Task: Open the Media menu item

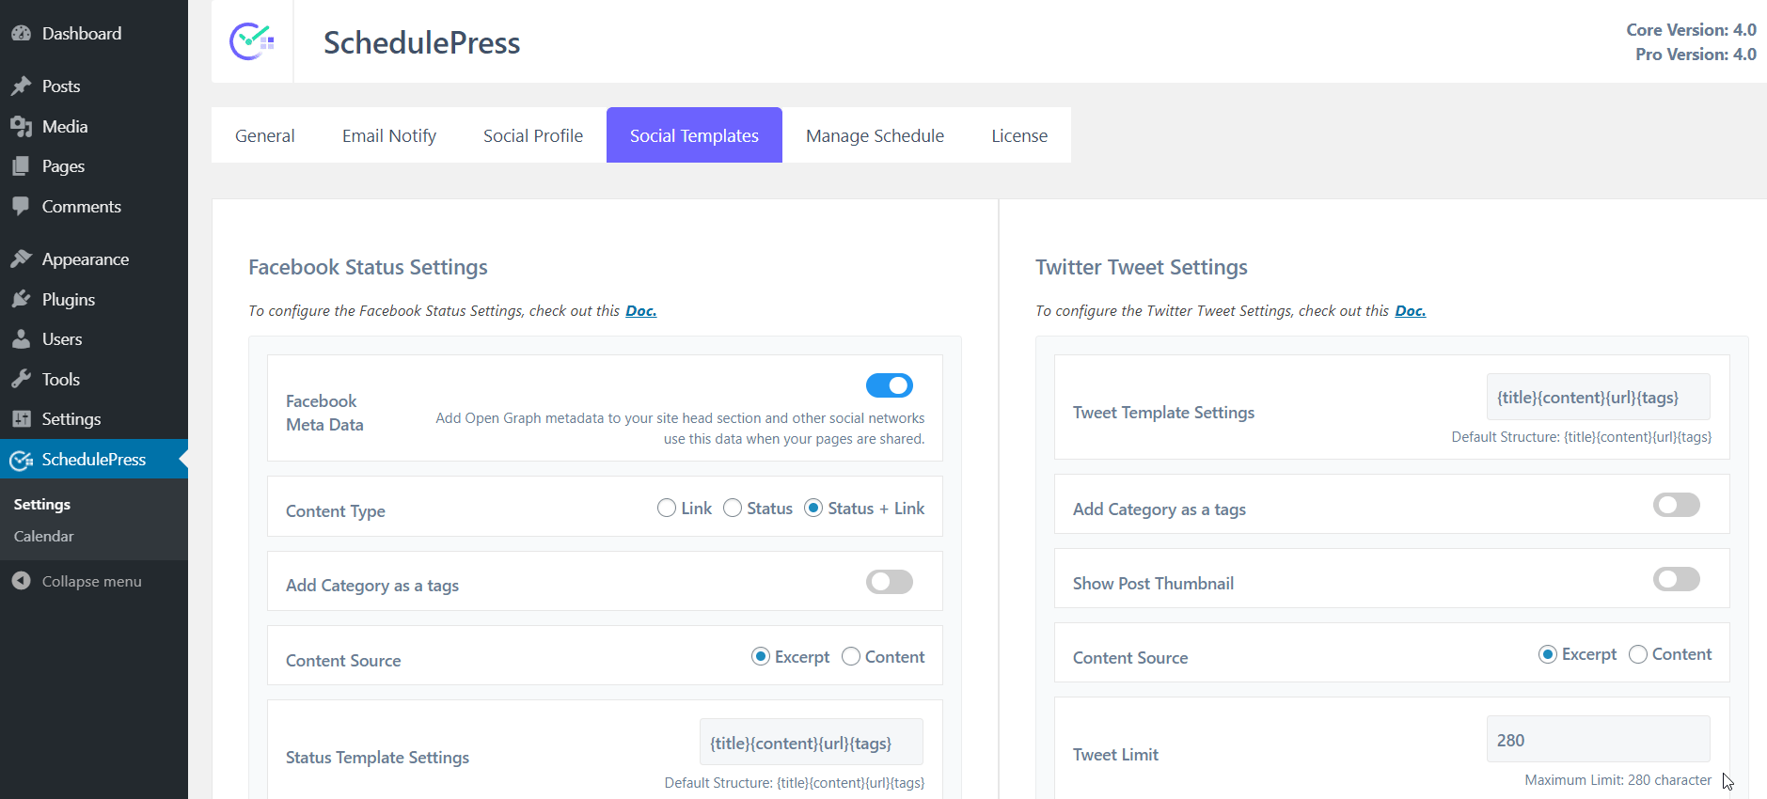Action: [94, 127]
